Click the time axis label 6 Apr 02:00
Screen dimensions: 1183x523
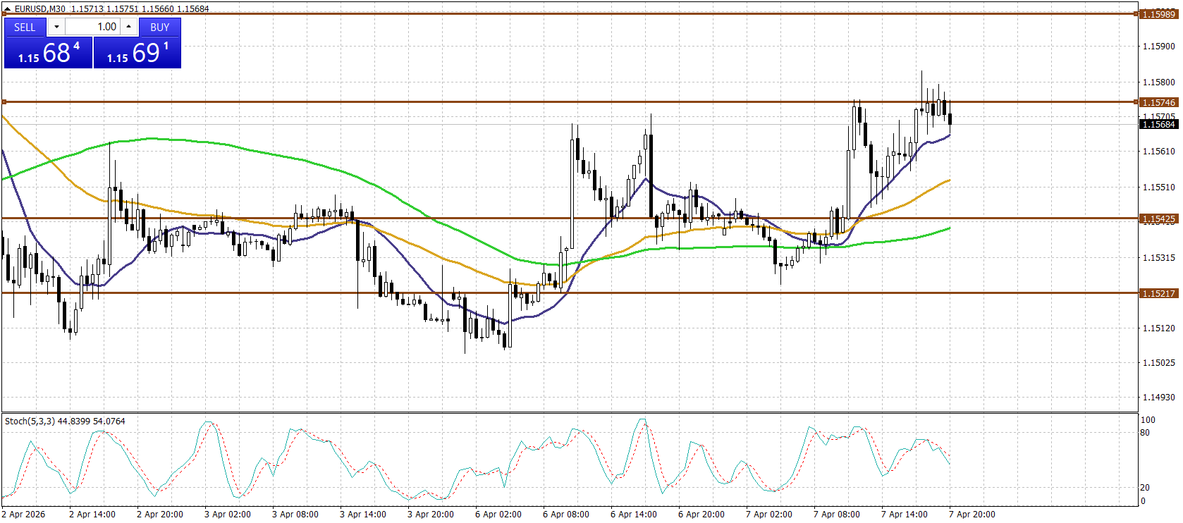tap(498, 514)
